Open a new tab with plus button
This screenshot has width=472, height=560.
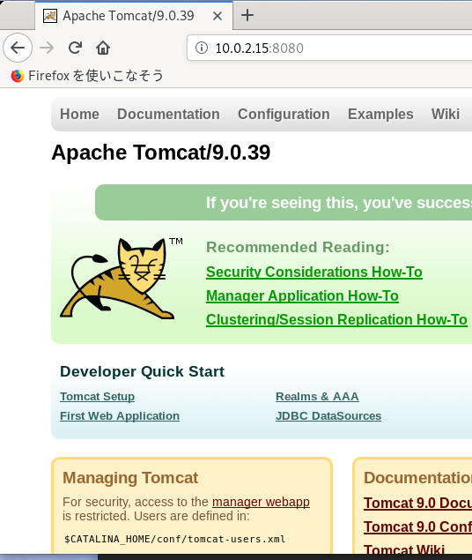(247, 15)
